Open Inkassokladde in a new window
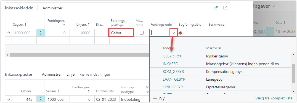Screen dimensions: 297x103 (225, 8)
